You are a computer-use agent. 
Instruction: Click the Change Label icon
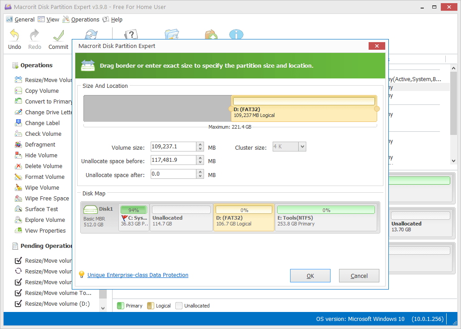coord(18,123)
